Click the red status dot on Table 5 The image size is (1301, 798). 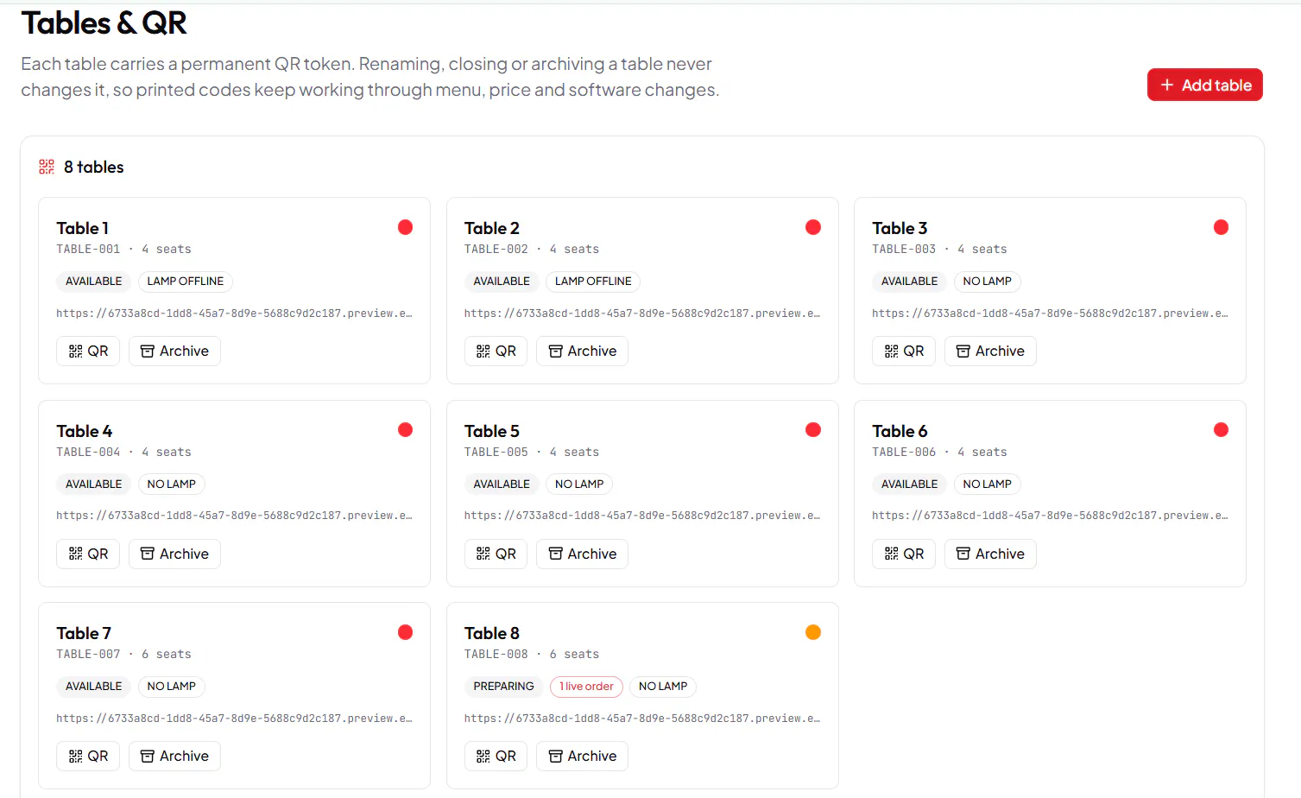point(813,430)
